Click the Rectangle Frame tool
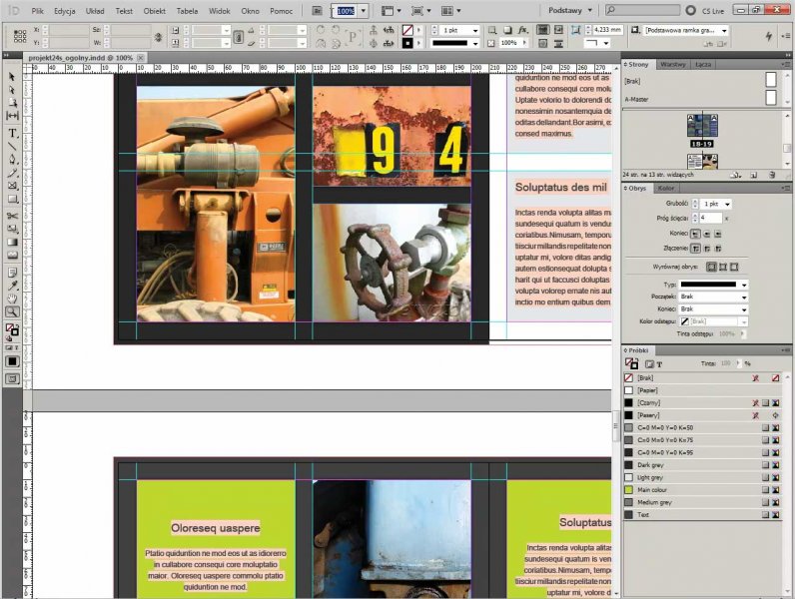Viewport: 795px width, 599px height. [13, 186]
